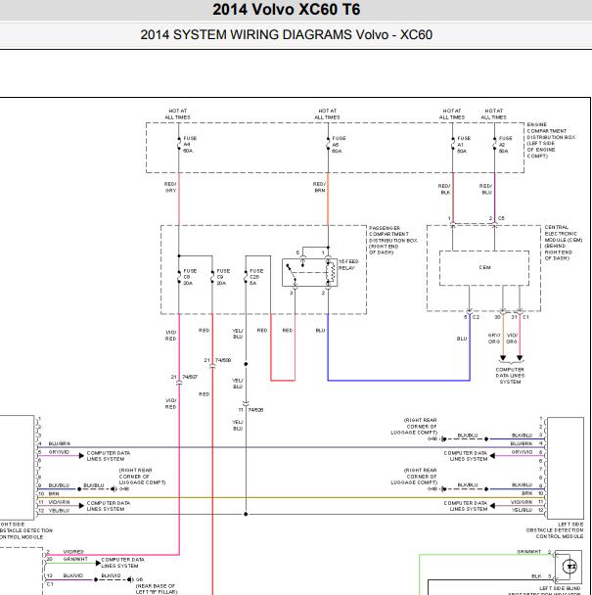Click "VIO/GRN" at right module pin 11
Screen dimensions: 592x595
tap(522, 502)
